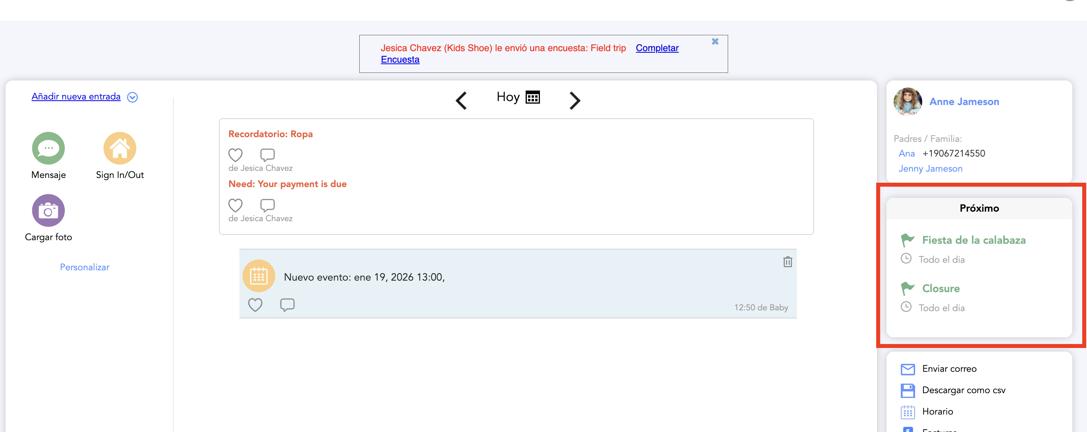Like the Recordatorio: Ropa reminder
This screenshot has width=1087, height=432.
(235, 155)
